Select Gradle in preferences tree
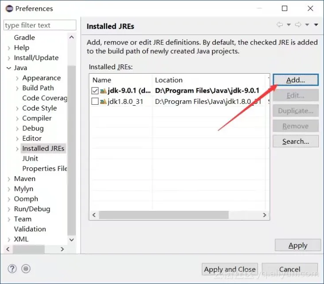The image size is (324, 284). tap(24, 38)
